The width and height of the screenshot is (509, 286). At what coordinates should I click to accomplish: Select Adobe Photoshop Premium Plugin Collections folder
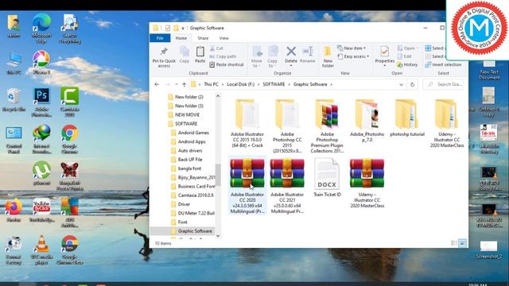327,126
